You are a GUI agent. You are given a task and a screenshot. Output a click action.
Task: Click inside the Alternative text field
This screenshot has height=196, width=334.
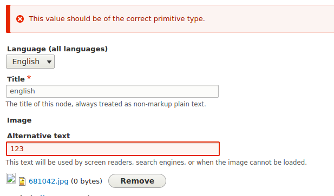(x=113, y=149)
